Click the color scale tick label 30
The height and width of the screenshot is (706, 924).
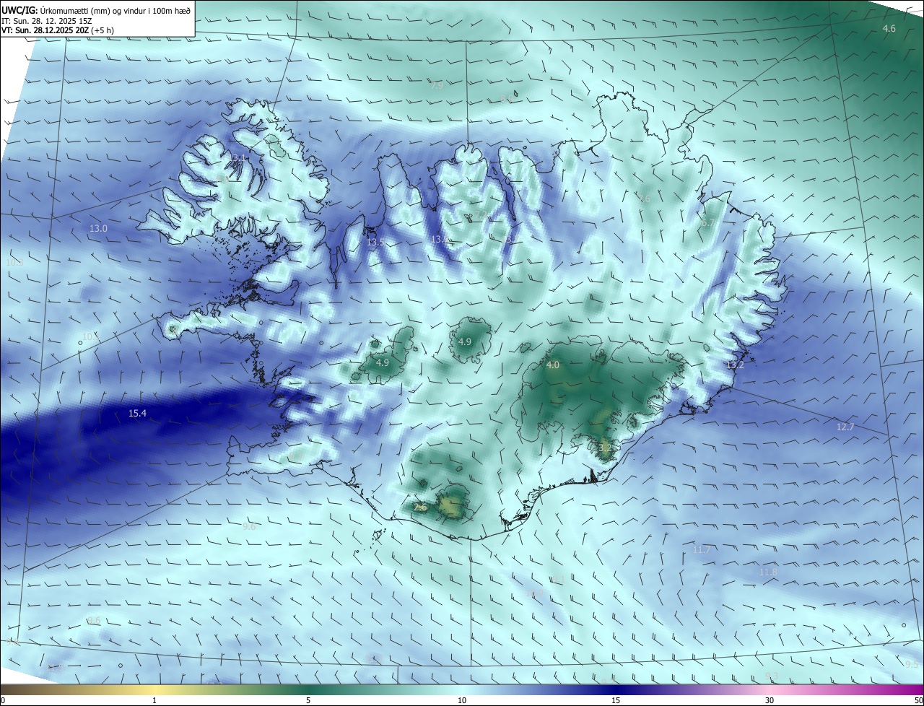pos(770,701)
